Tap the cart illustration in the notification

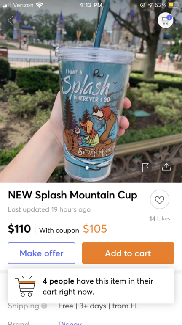(x=25, y=286)
